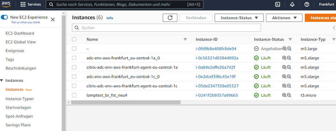Viewport: 336px width, 131px height.
Task: Click the Tell us what you think link
Action: [26, 22]
